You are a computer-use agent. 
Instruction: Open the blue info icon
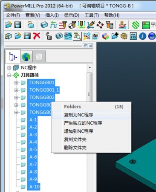click(x=142, y=36)
